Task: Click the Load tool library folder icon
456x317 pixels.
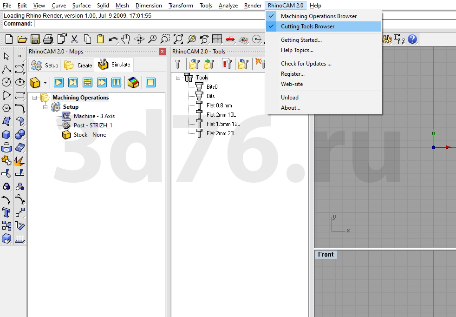Action: tap(194, 64)
